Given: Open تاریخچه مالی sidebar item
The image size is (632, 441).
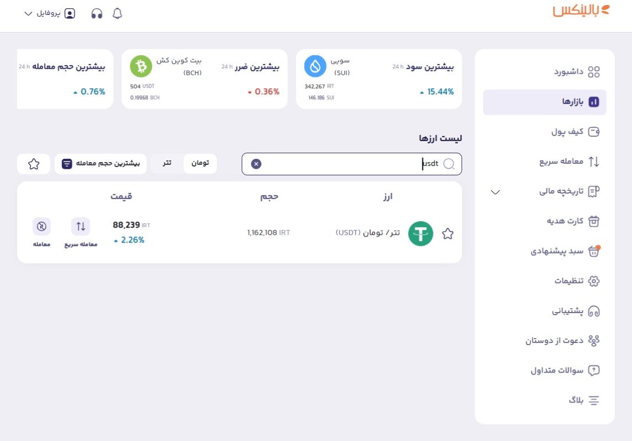Looking at the screenshot, I should [x=544, y=191].
